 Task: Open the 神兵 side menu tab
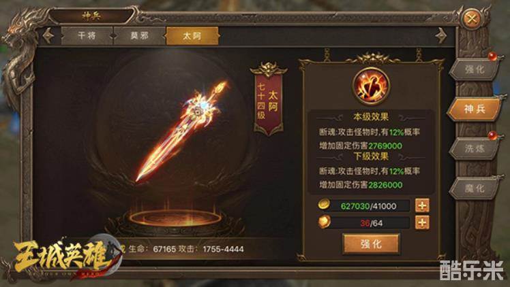(475, 109)
